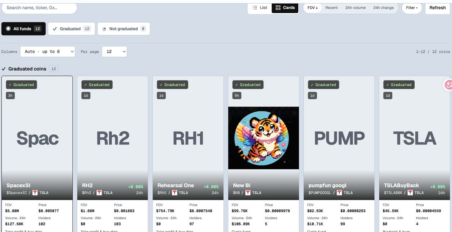The height and width of the screenshot is (232, 452).
Task: Click the Graduated badge on SpacexSI card
Action: point(22,85)
